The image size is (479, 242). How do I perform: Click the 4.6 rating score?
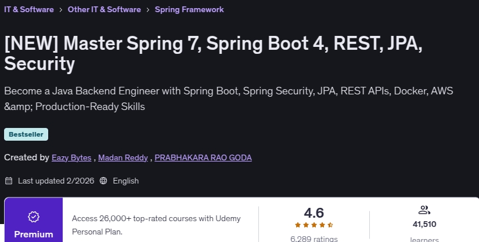coord(314,212)
